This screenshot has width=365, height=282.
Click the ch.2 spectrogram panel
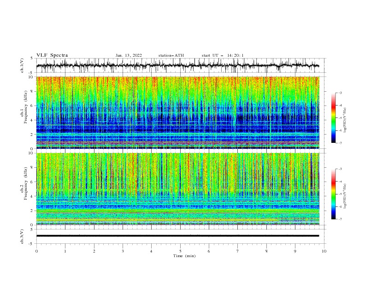click(x=178, y=189)
